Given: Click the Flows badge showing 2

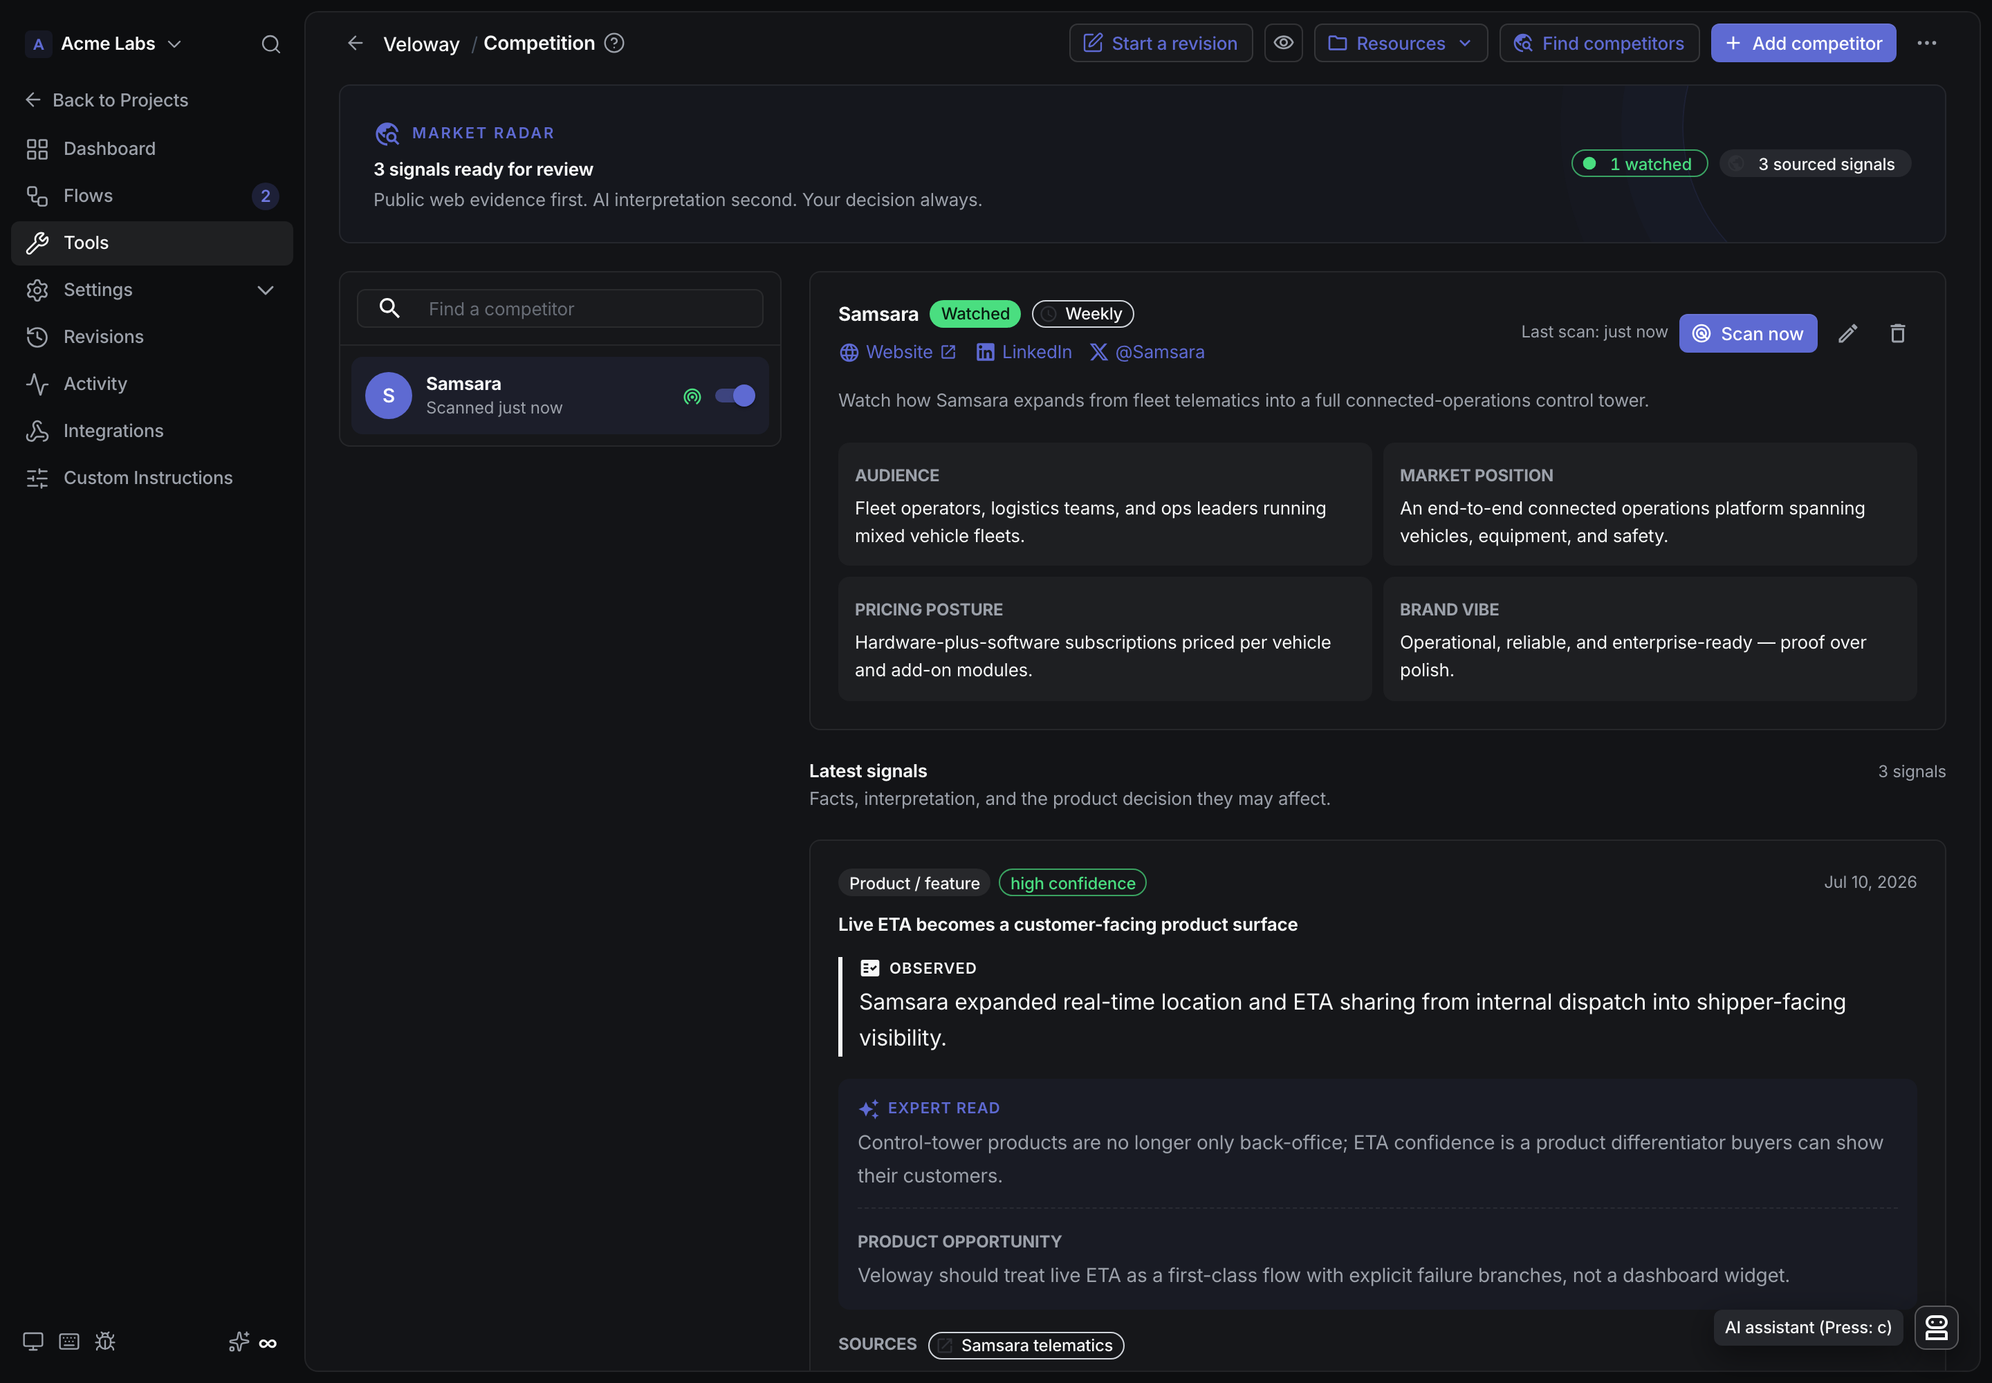Looking at the screenshot, I should (x=265, y=196).
